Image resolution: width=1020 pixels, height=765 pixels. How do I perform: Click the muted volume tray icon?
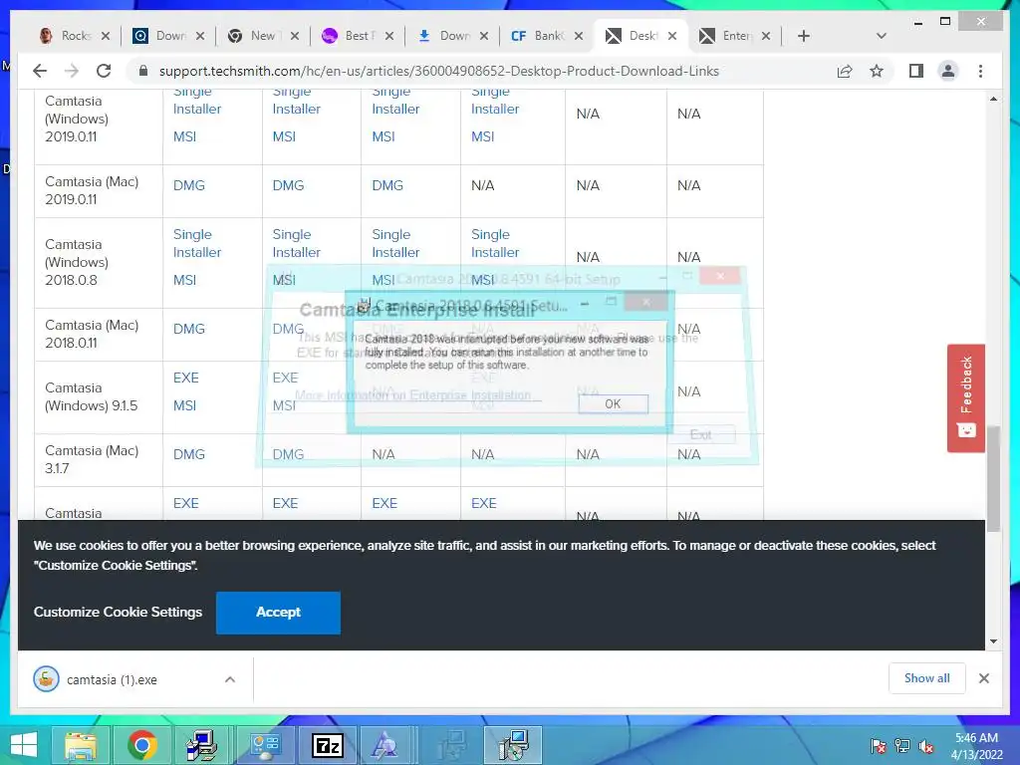926,747
